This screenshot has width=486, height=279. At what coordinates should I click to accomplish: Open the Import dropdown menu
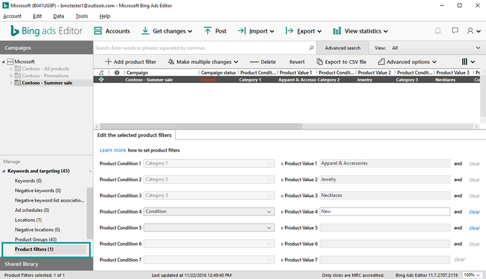pyautogui.click(x=256, y=31)
